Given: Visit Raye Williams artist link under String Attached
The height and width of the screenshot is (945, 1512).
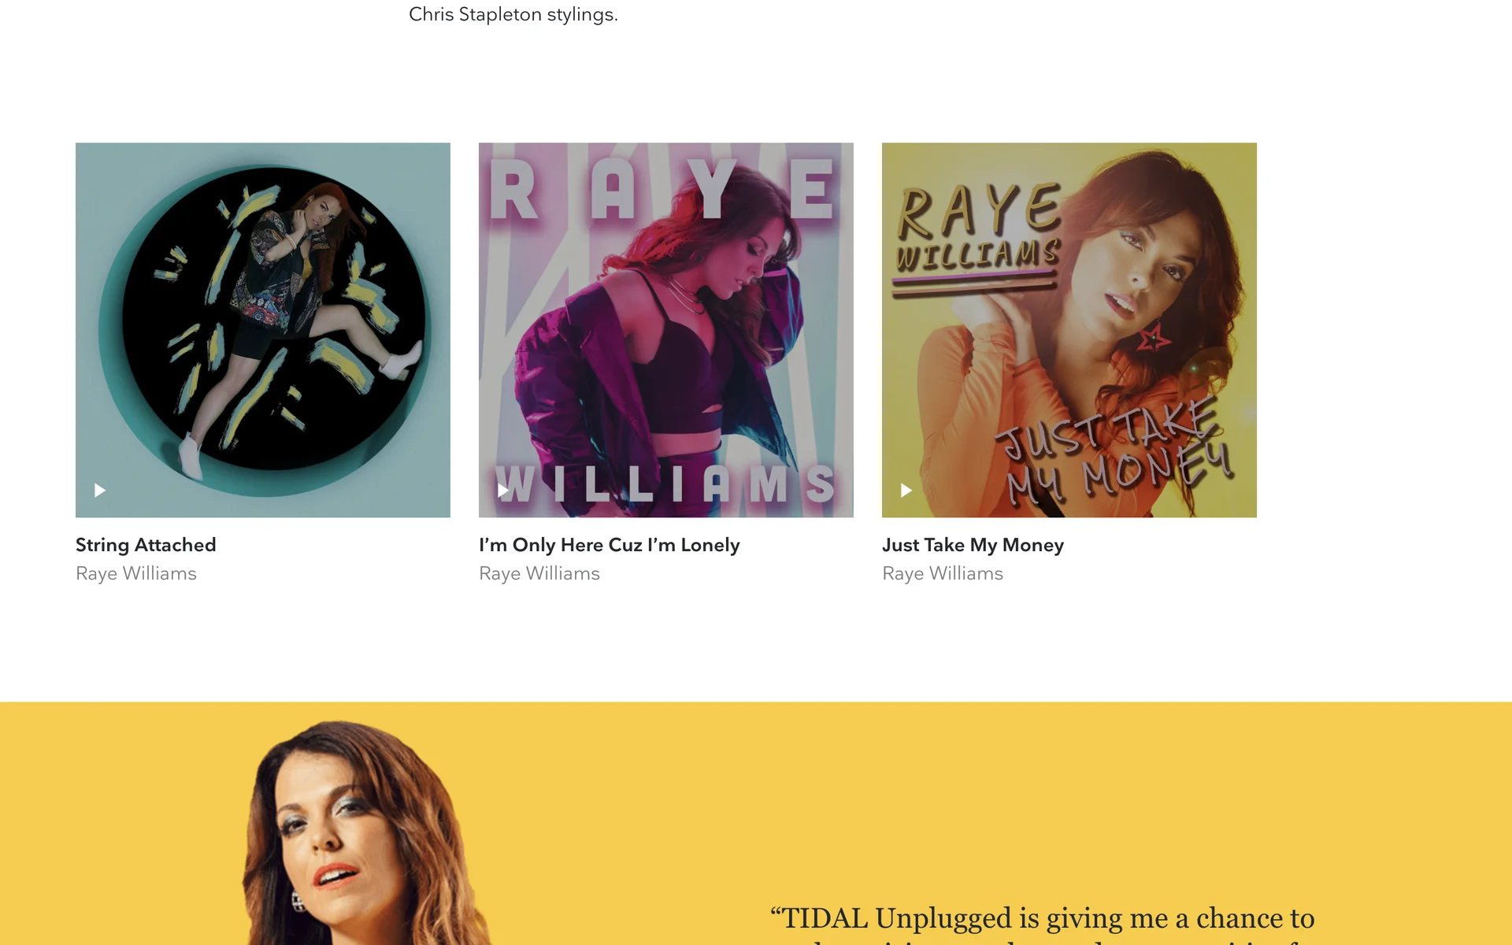Looking at the screenshot, I should [x=136, y=573].
